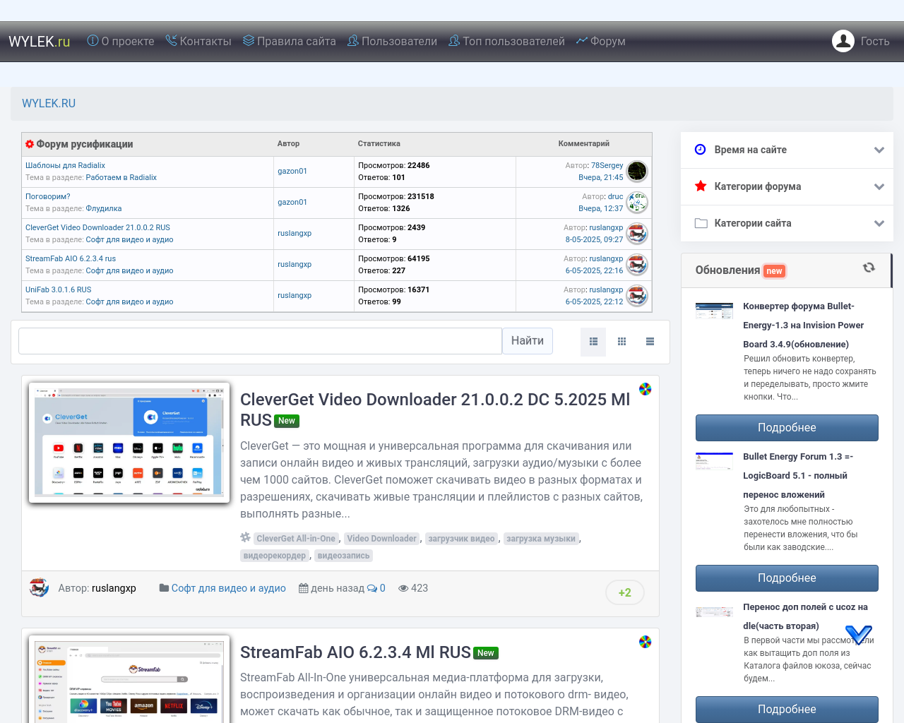Open the 78Sergey commenter link

tap(607, 165)
